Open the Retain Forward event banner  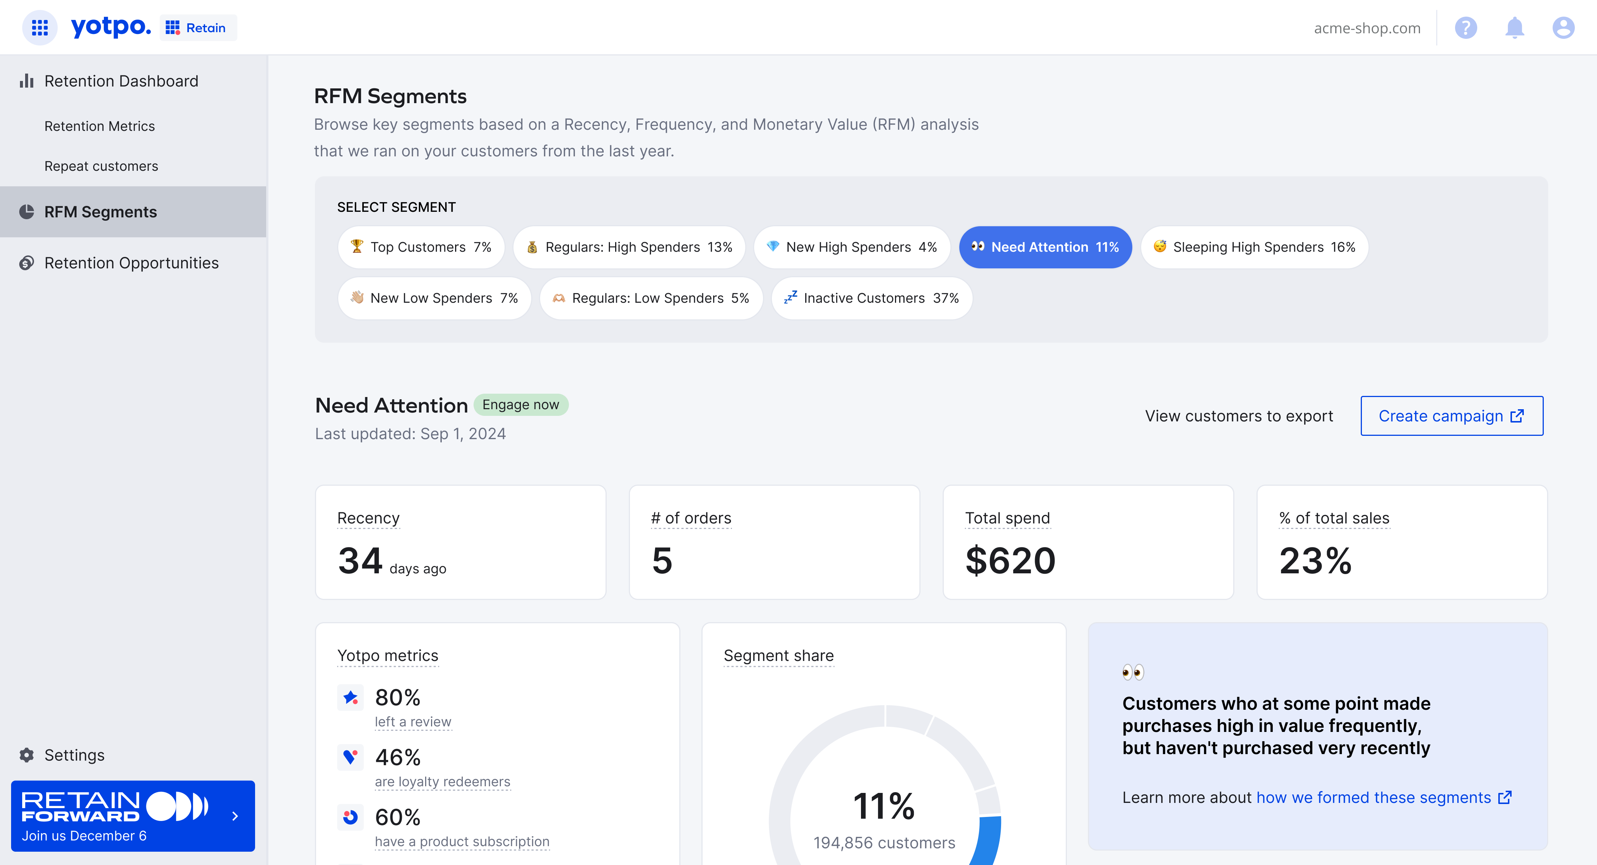[x=133, y=816]
